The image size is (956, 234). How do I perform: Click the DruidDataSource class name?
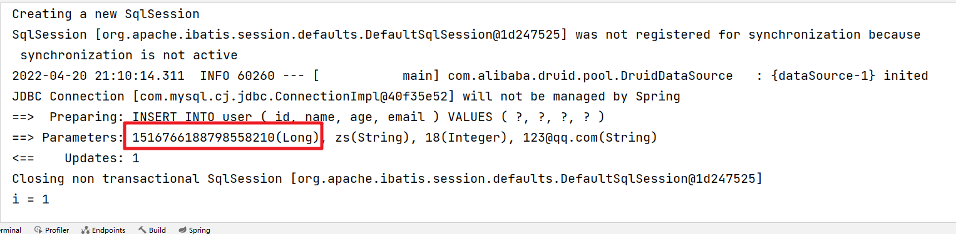590,76
